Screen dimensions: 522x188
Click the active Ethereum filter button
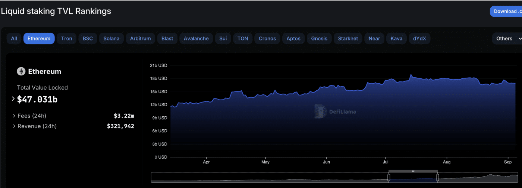click(39, 39)
